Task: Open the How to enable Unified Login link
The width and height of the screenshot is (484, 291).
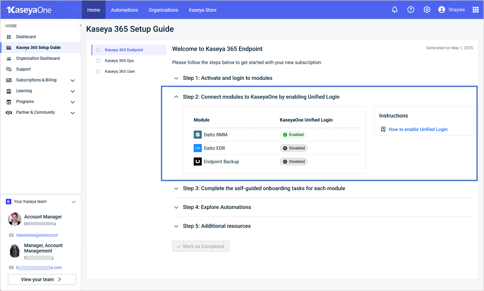Action: point(418,129)
